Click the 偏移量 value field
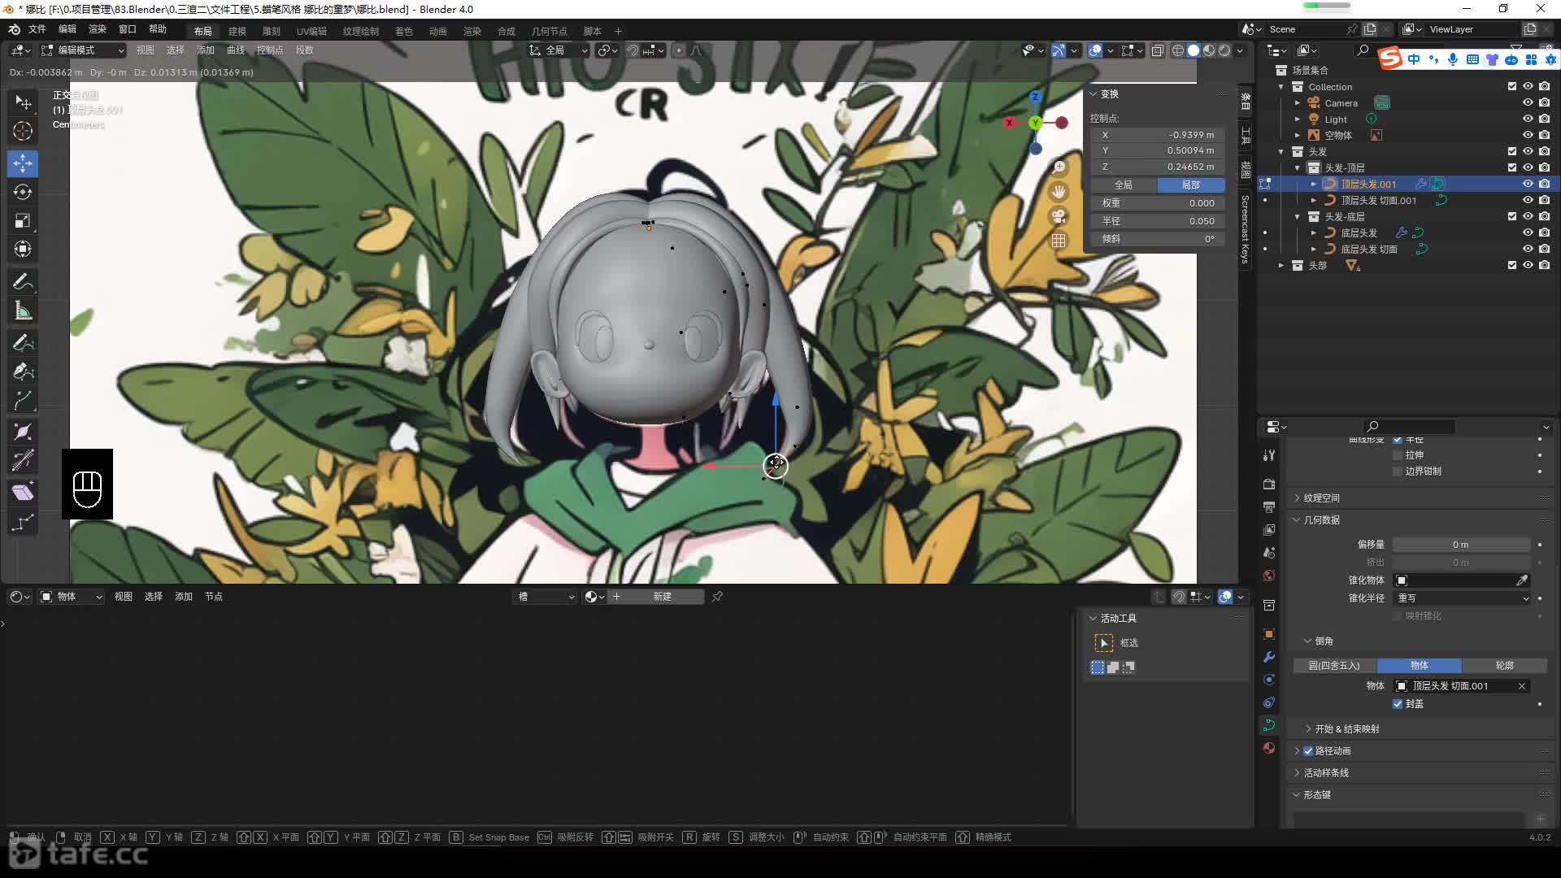Screen dimensions: 1561x878 (x=1462, y=545)
